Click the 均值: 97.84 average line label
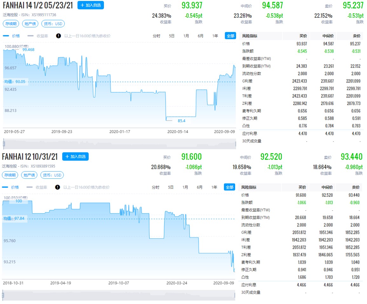This screenshot has height=304, width=367. pos(14,218)
